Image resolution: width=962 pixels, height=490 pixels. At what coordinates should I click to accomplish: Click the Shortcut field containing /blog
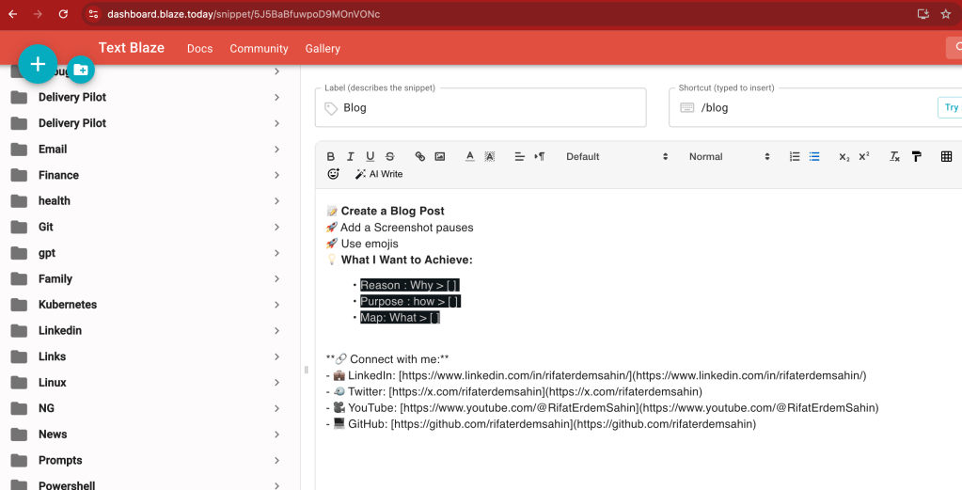(814, 108)
